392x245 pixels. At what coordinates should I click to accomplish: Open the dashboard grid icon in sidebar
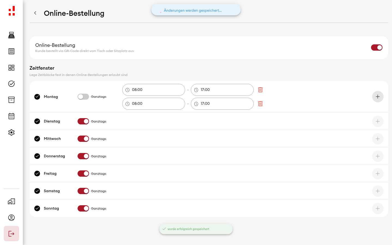pos(11,68)
